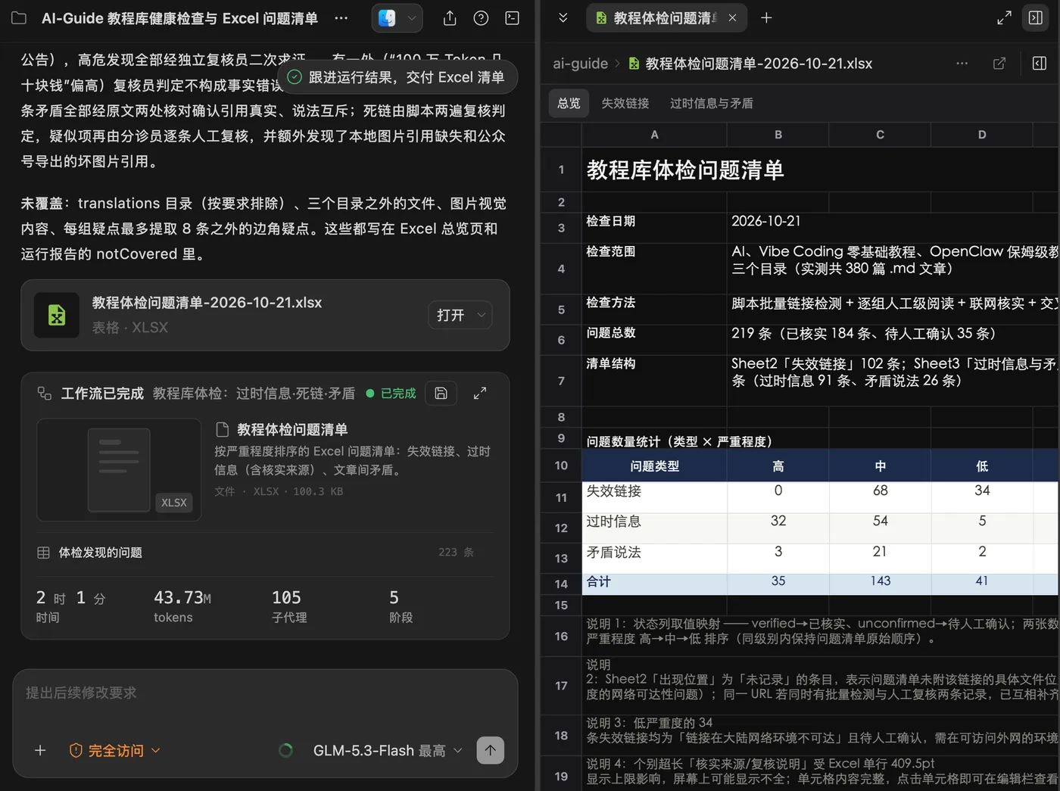Click the circular progress indicator beside the model name
Image resolution: width=1060 pixels, height=791 pixels.
point(285,750)
